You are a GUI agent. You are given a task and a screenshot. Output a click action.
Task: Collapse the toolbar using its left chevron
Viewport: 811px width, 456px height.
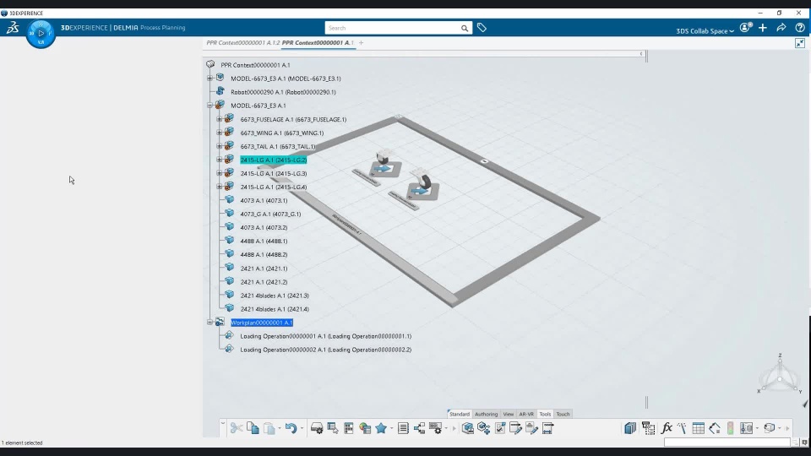click(223, 423)
